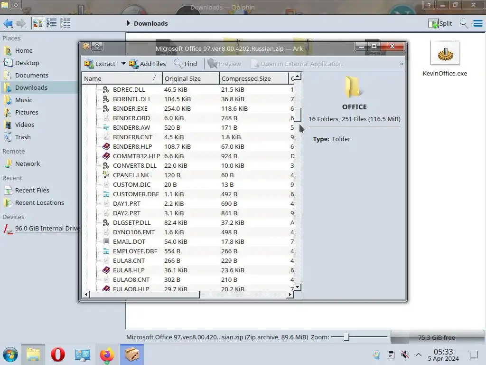Select the CONVERT8.DLL file icon
486x365 pixels.
coord(106,165)
